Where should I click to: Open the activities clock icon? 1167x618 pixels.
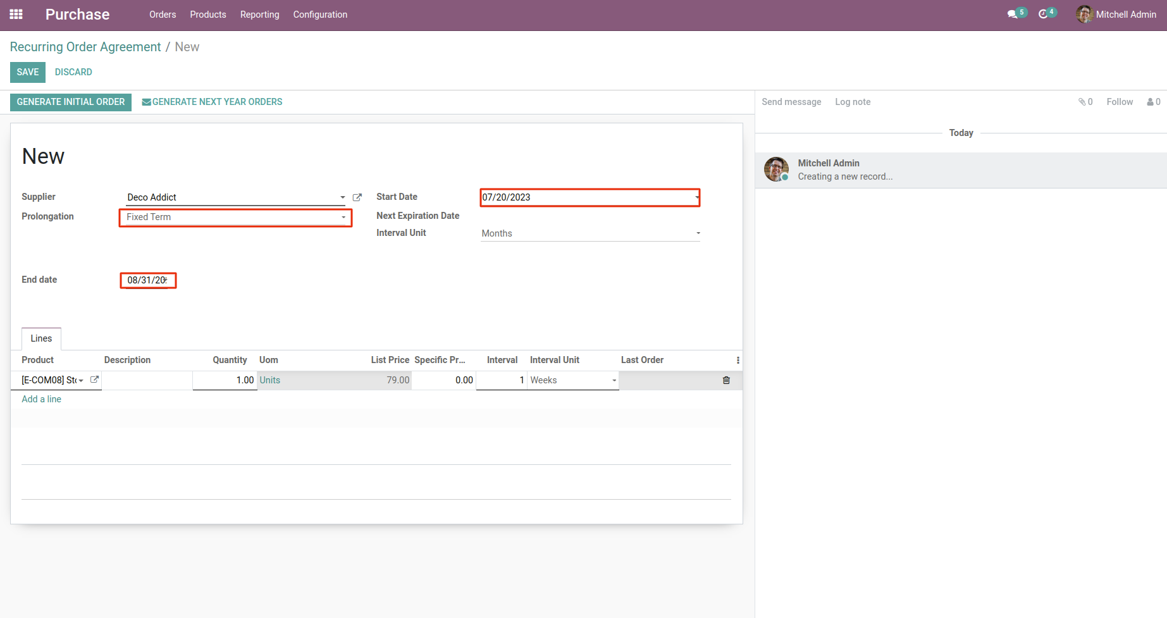[x=1043, y=15]
